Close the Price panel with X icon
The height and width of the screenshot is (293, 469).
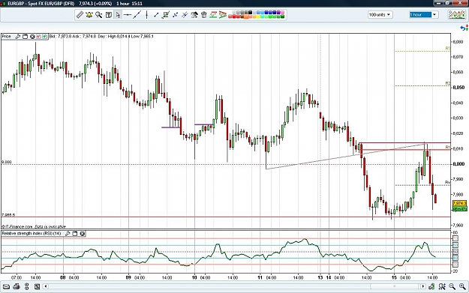pyautogui.click(x=32, y=37)
